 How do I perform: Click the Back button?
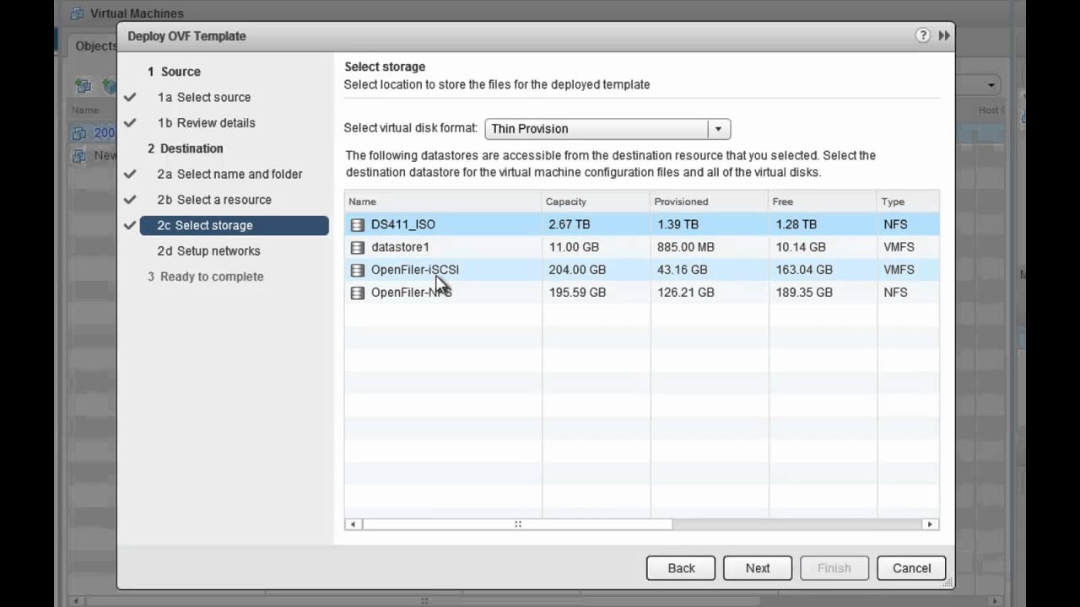(681, 568)
